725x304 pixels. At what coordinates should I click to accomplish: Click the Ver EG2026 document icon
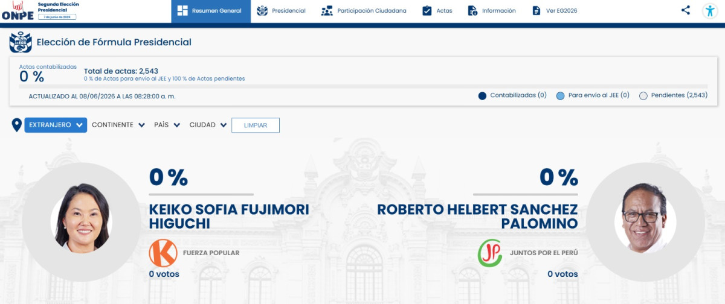click(x=536, y=11)
